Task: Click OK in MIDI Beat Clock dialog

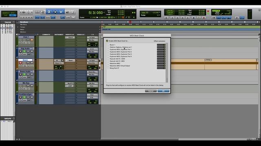Action: coord(163,91)
